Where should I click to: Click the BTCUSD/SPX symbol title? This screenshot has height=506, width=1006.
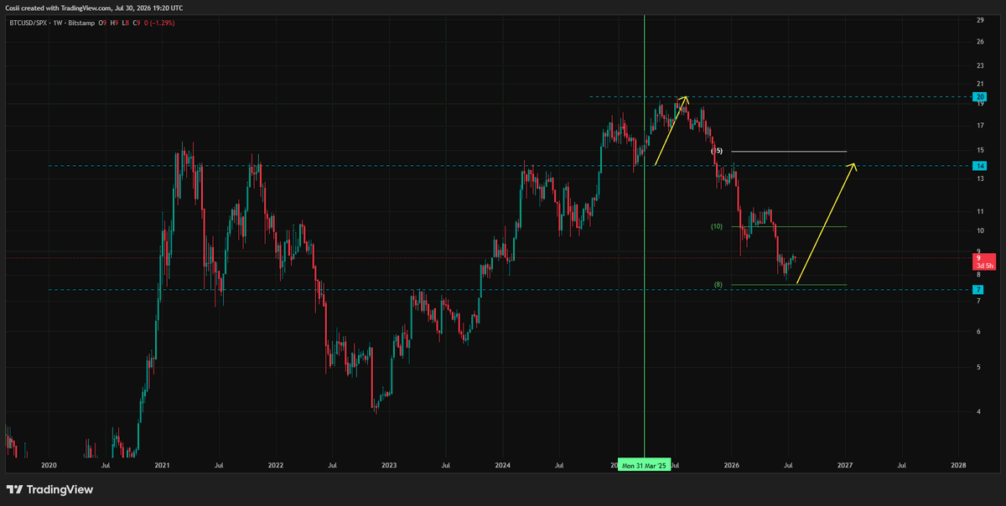point(30,22)
